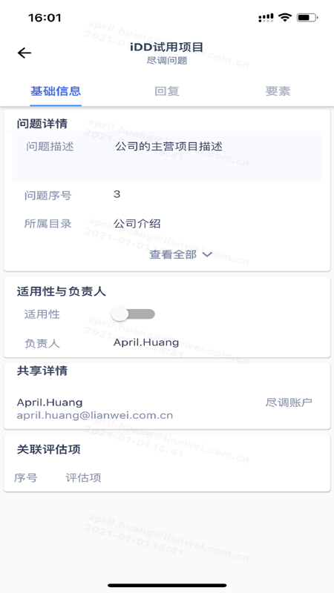Image resolution: width=334 pixels, height=593 pixels.
Task: Open the 要素 tab
Action: (x=278, y=91)
